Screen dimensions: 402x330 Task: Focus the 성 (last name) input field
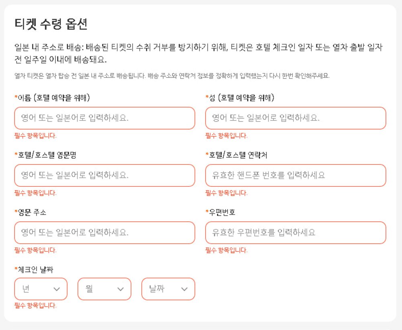click(x=295, y=118)
